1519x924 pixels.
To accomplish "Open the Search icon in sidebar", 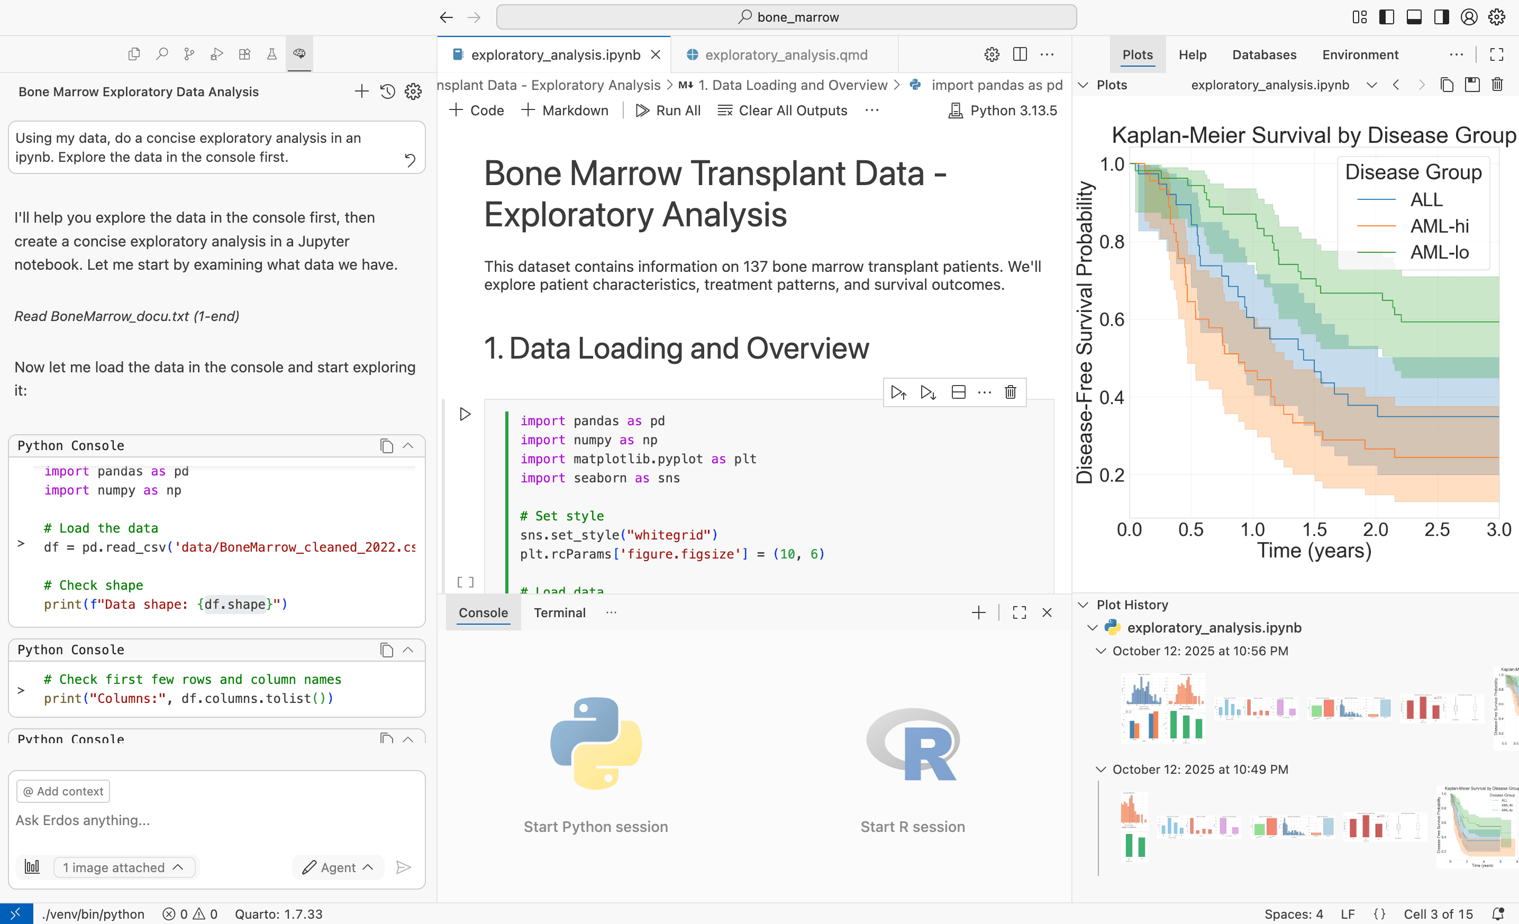I will click(x=162, y=54).
